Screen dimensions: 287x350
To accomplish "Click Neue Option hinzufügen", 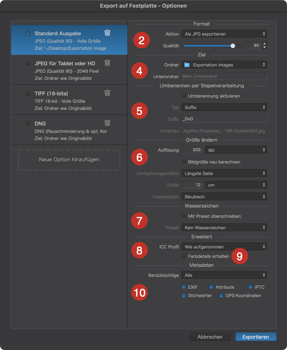I will pos(69,160).
